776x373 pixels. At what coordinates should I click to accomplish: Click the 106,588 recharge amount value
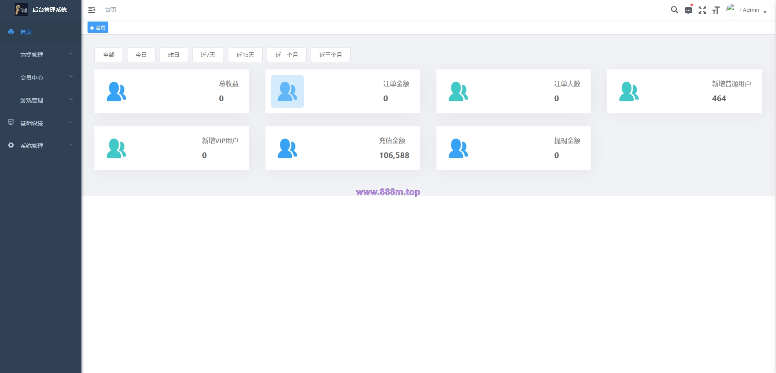(x=394, y=155)
